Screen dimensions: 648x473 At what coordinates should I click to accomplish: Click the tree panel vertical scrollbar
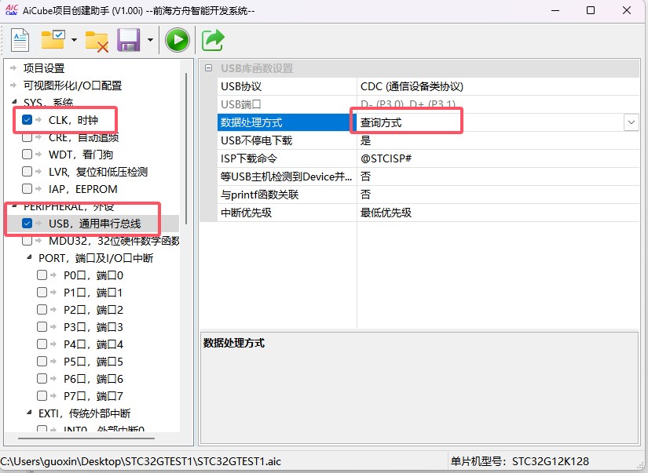click(186, 148)
